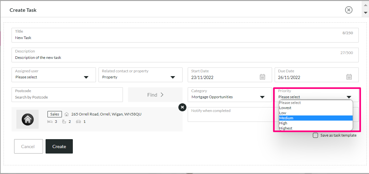Cancel the new task creation
369x174 pixels.
pos(29,146)
